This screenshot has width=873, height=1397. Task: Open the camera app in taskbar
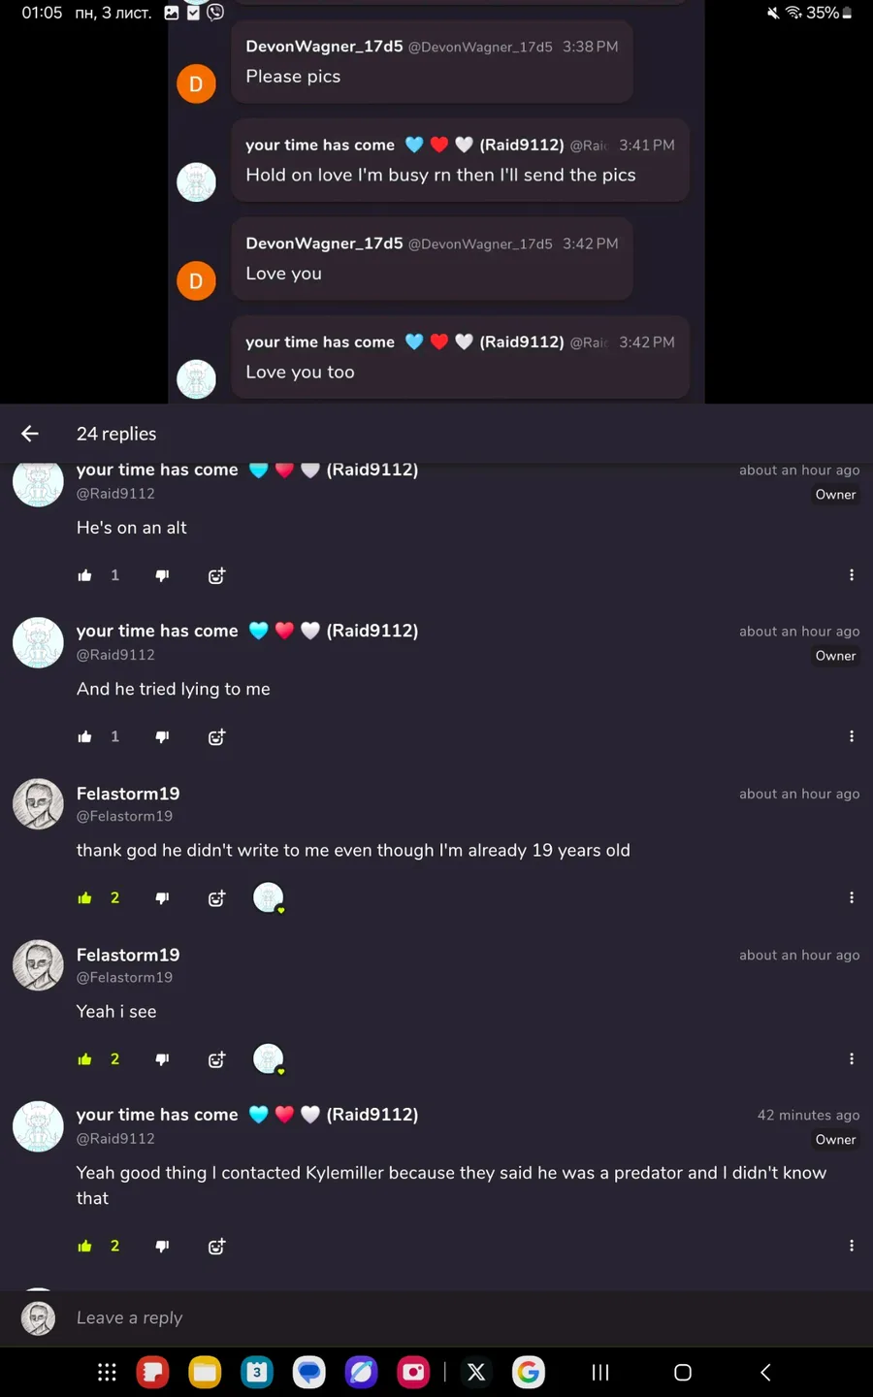(x=413, y=1372)
